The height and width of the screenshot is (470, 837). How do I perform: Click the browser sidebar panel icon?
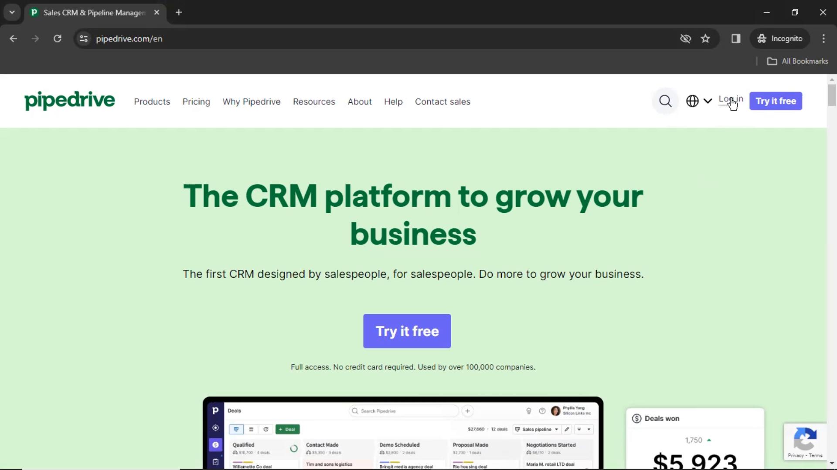736,38
